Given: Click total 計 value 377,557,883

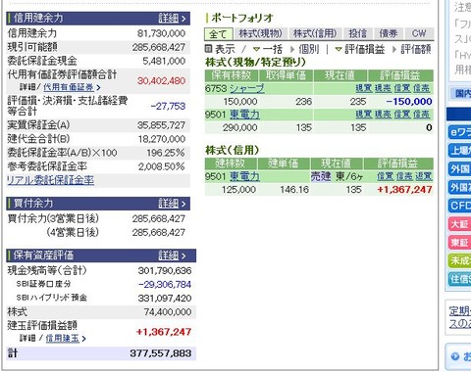Looking at the screenshot, I should [161, 353].
